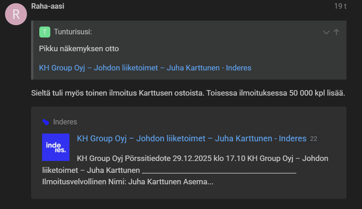Image resolution: width=362 pixels, height=209 pixels.
Task: Click the Ilmoitusvelvollinen Nimi line in preview
Action: (128, 182)
